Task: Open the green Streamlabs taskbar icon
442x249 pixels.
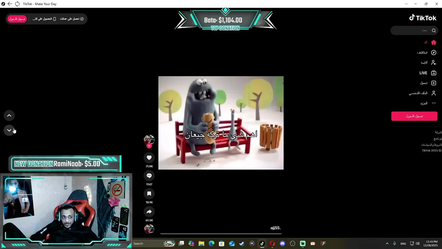Action: (x=303, y=243)
